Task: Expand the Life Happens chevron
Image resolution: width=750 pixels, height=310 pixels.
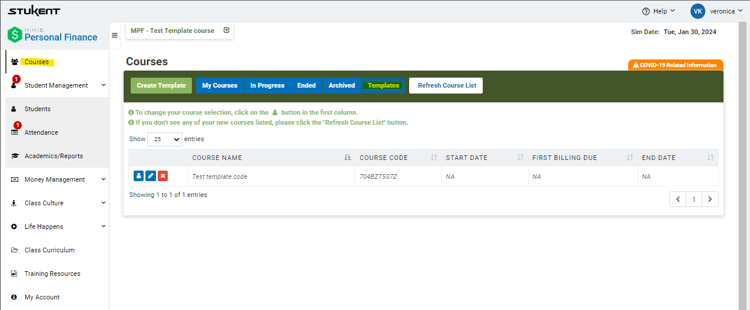Action: [104, 226]
